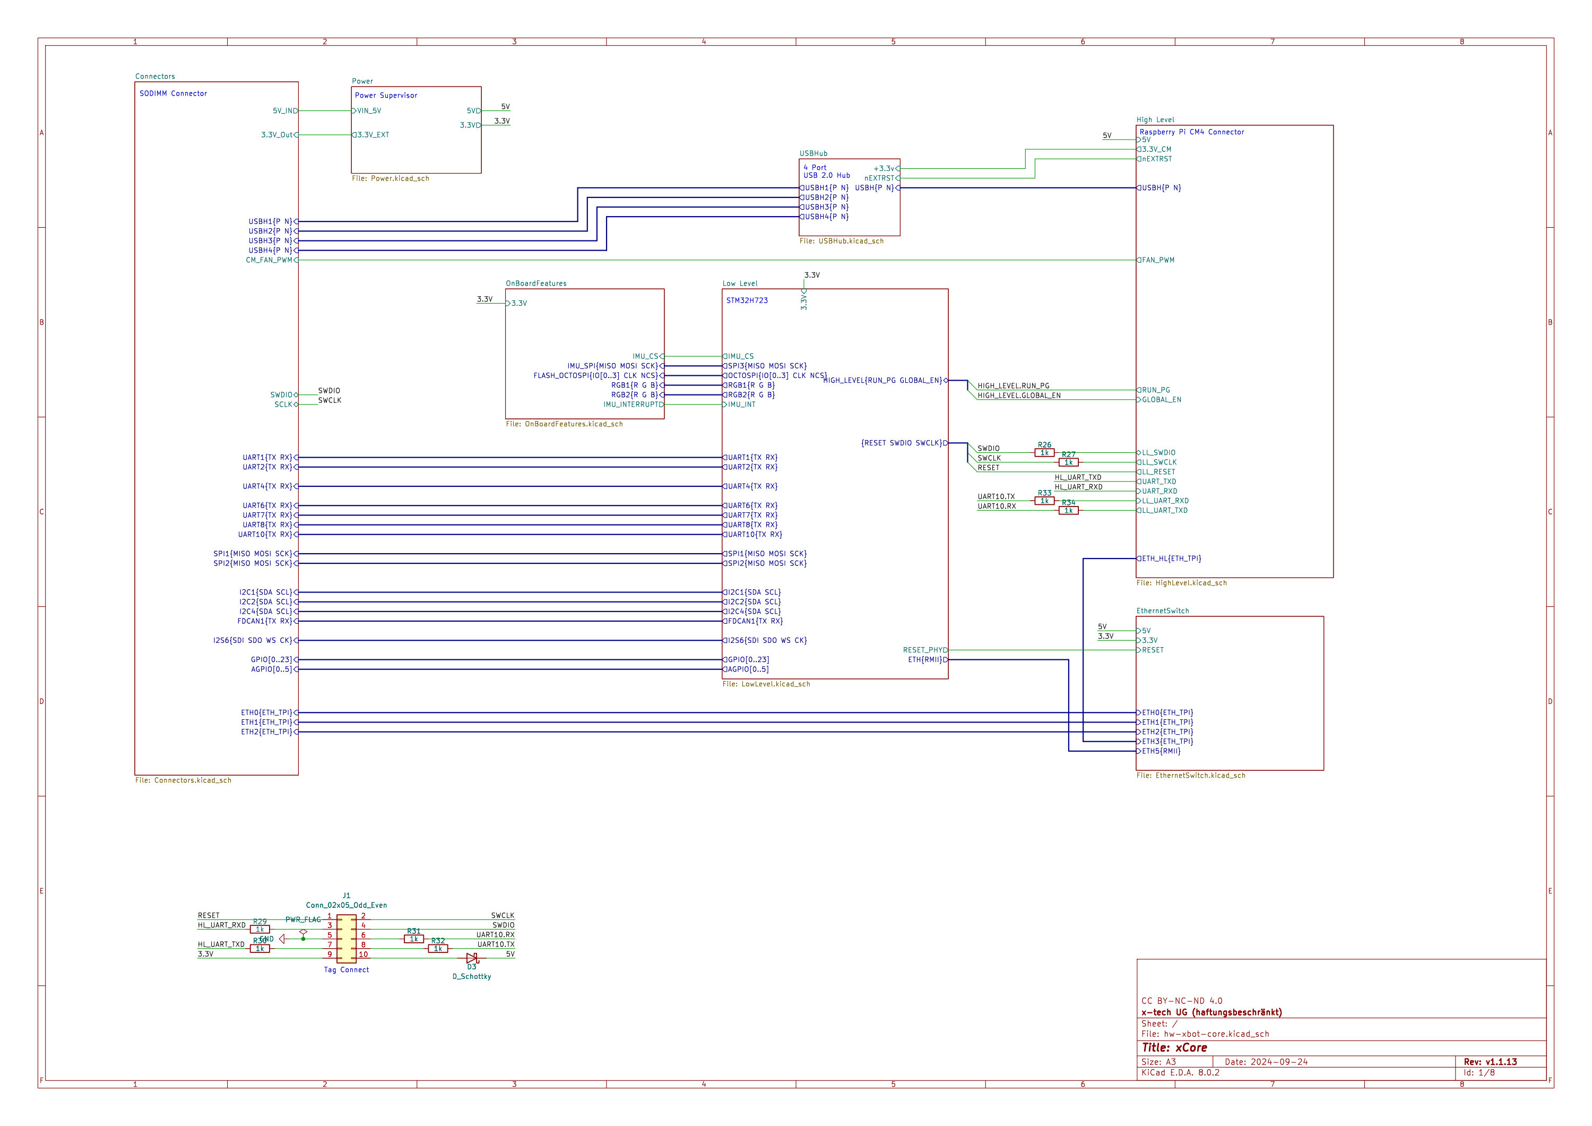1592x1126 pixels.
Task: Select the IMU_INTERRUPT pin on OnBoardFeatures
Action: [x=634, y=405]
